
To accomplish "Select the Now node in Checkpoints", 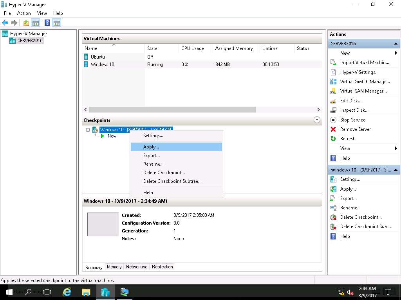I will click(x=112, y=136).
